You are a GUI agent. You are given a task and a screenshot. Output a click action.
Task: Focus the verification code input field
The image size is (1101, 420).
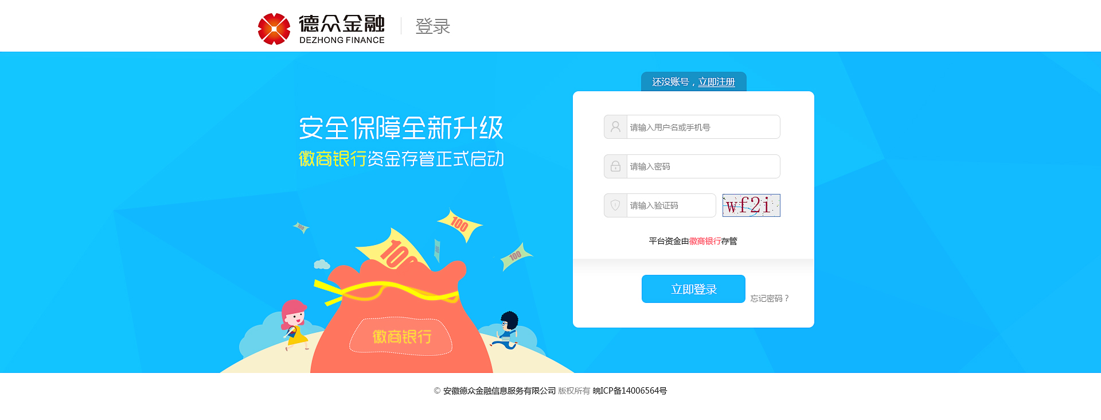(x=671, y=205)
